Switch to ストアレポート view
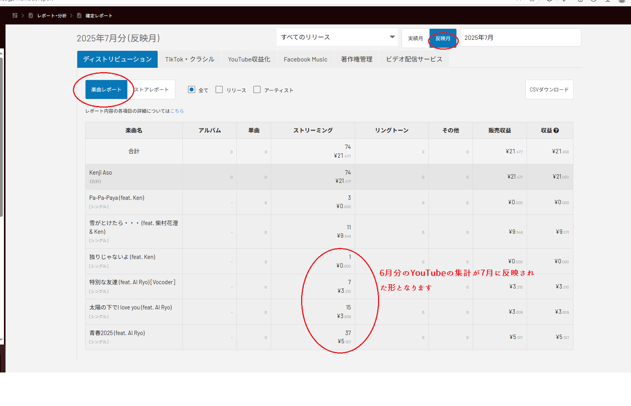 [152, 89]
